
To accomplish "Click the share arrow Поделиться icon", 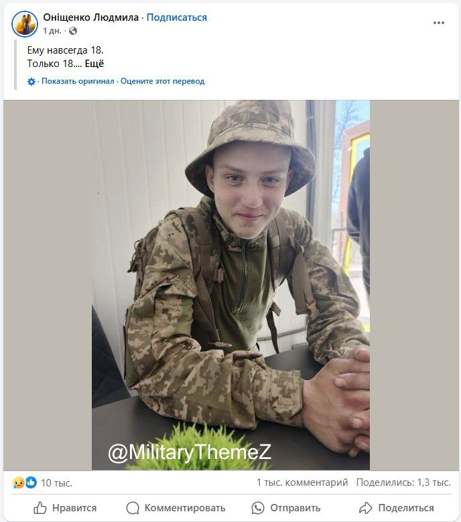I will point(365,508).
